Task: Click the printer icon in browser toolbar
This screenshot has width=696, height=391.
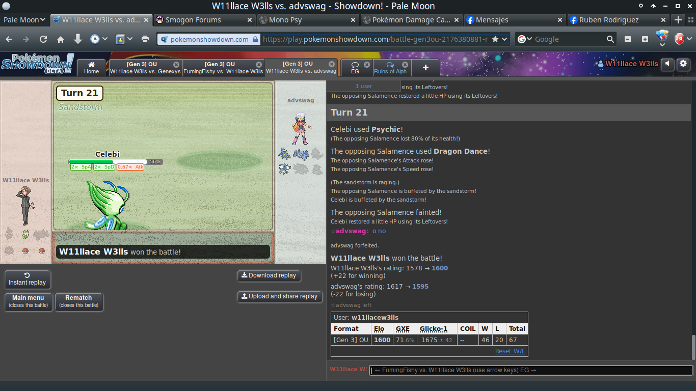Action: coord(145,39)
